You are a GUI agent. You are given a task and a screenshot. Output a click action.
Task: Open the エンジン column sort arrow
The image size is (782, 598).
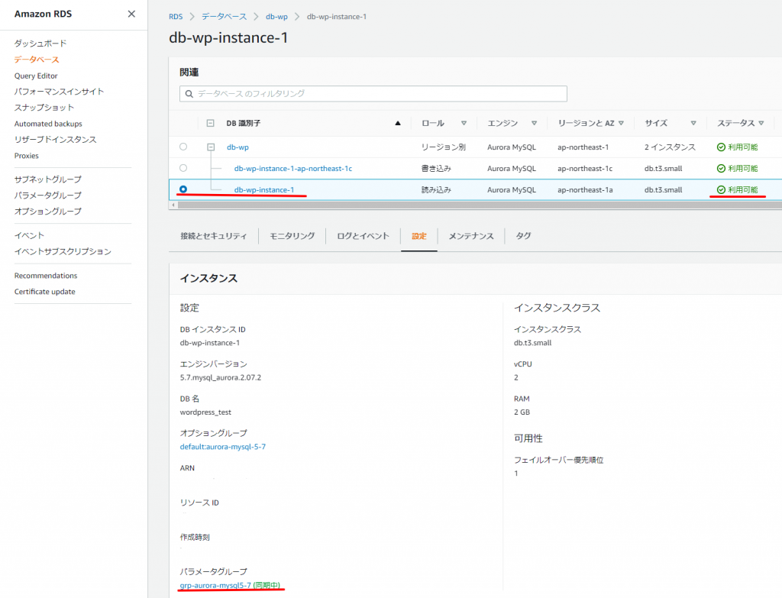pos(534,123)
